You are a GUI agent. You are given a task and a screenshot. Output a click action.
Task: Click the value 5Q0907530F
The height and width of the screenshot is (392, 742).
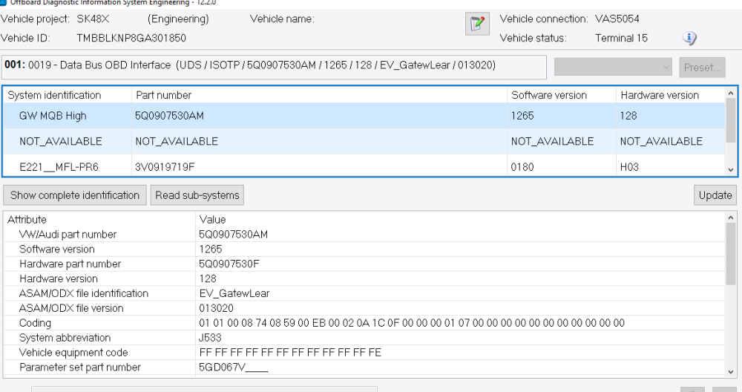229,264
